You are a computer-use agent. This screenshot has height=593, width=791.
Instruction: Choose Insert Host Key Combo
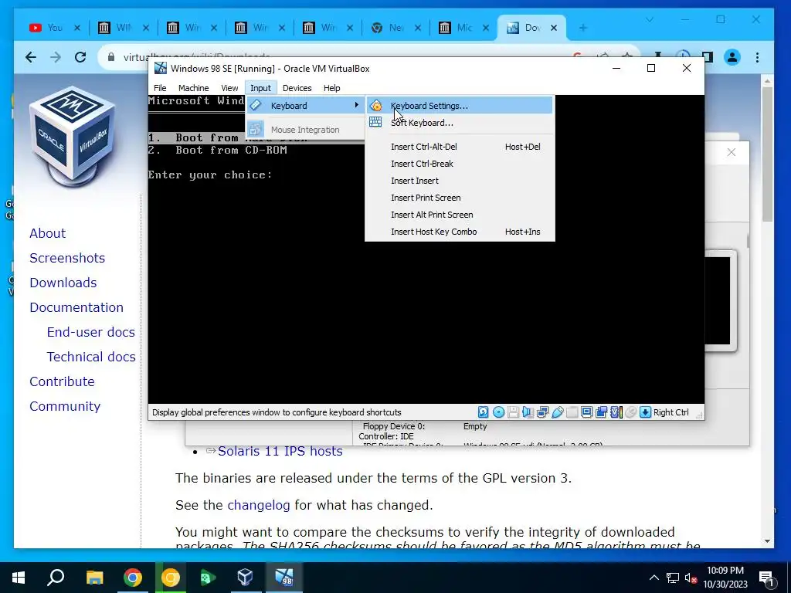[x=459, y=232]
